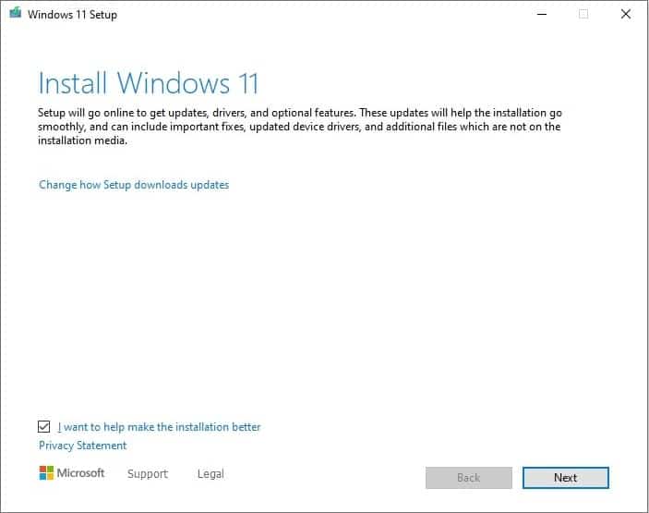
Task: Click the empty title bar area right of title
Action: pos(323,15)
